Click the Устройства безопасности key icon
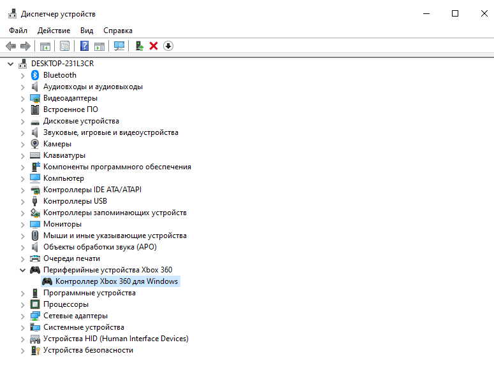 [x=35, y=350]
